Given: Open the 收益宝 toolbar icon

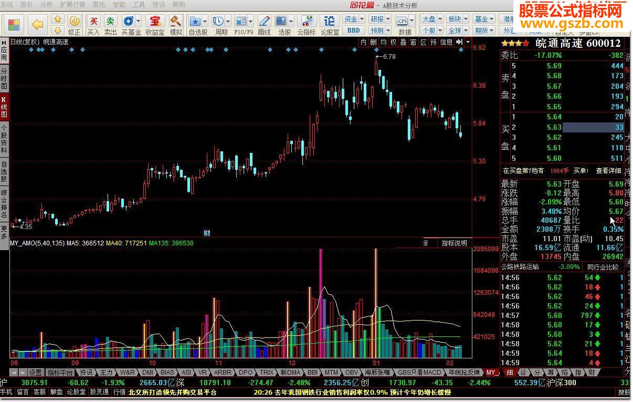Looking at the screenshot, I should click(x=155, y=24).
